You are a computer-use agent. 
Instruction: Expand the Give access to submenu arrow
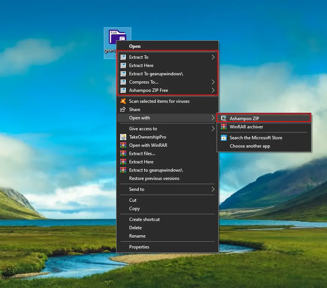click(213, 129)
